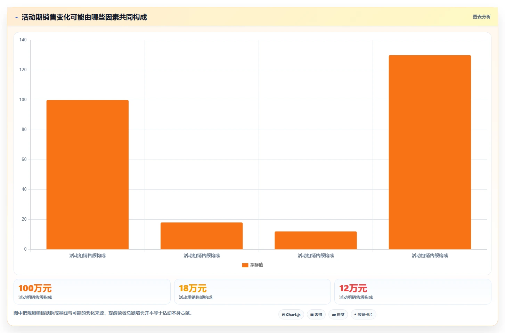Viewport: 505px width, 333px height.
Task: Click the 指标值 legend label text
Action: [256, 265]
